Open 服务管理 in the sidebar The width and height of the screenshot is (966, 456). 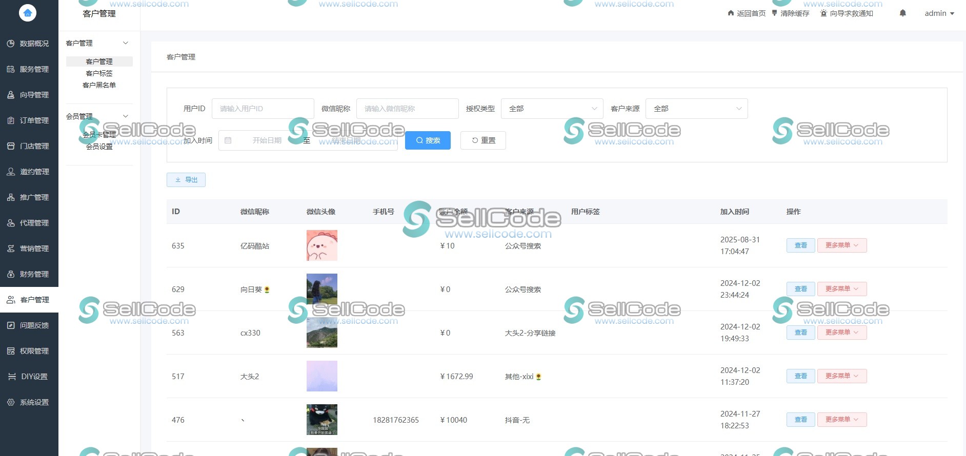click(29, 69)
